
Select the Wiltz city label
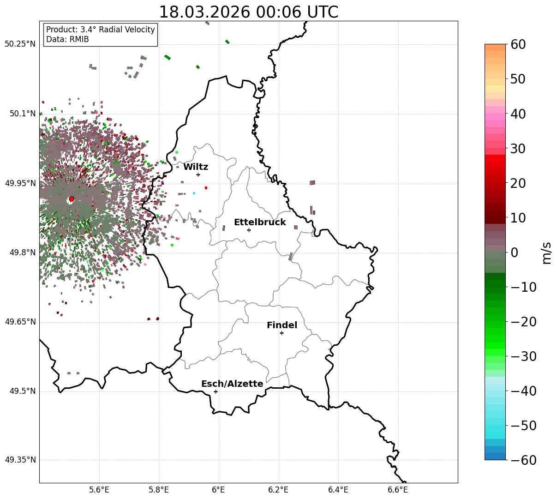[x=196, y=167]
